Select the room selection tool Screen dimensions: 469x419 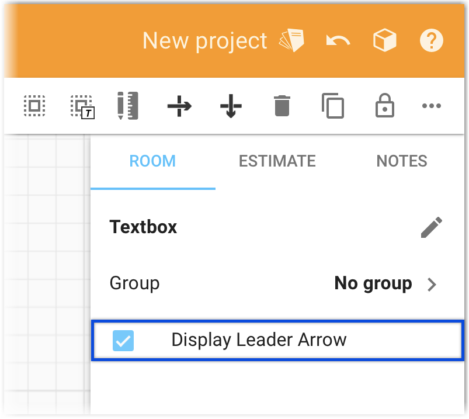click(x=34, y=106)
